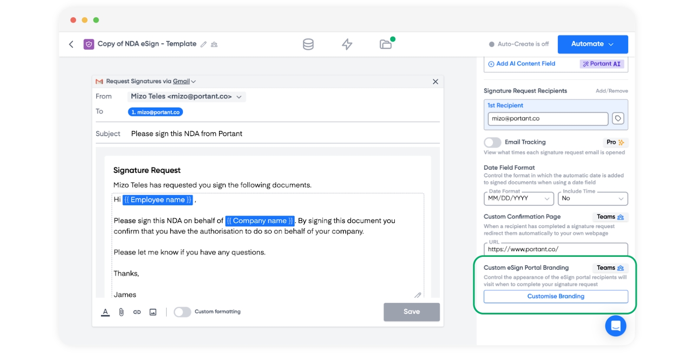Click the insert link icon

tap(137, 312)
